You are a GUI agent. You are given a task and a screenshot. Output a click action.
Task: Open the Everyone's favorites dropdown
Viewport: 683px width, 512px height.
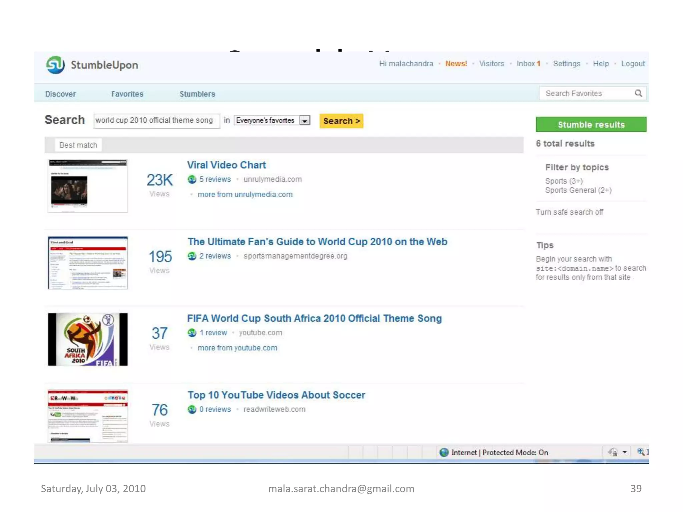tap(272, 120)
